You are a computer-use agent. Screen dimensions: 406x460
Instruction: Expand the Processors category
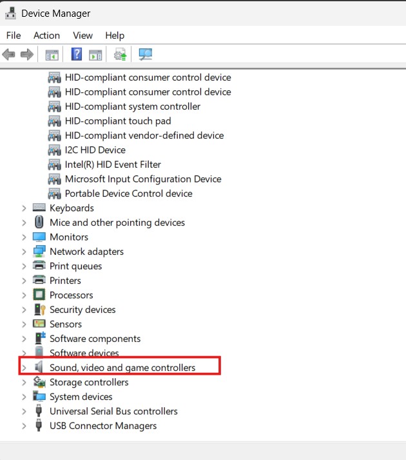[x=24, y=295]
